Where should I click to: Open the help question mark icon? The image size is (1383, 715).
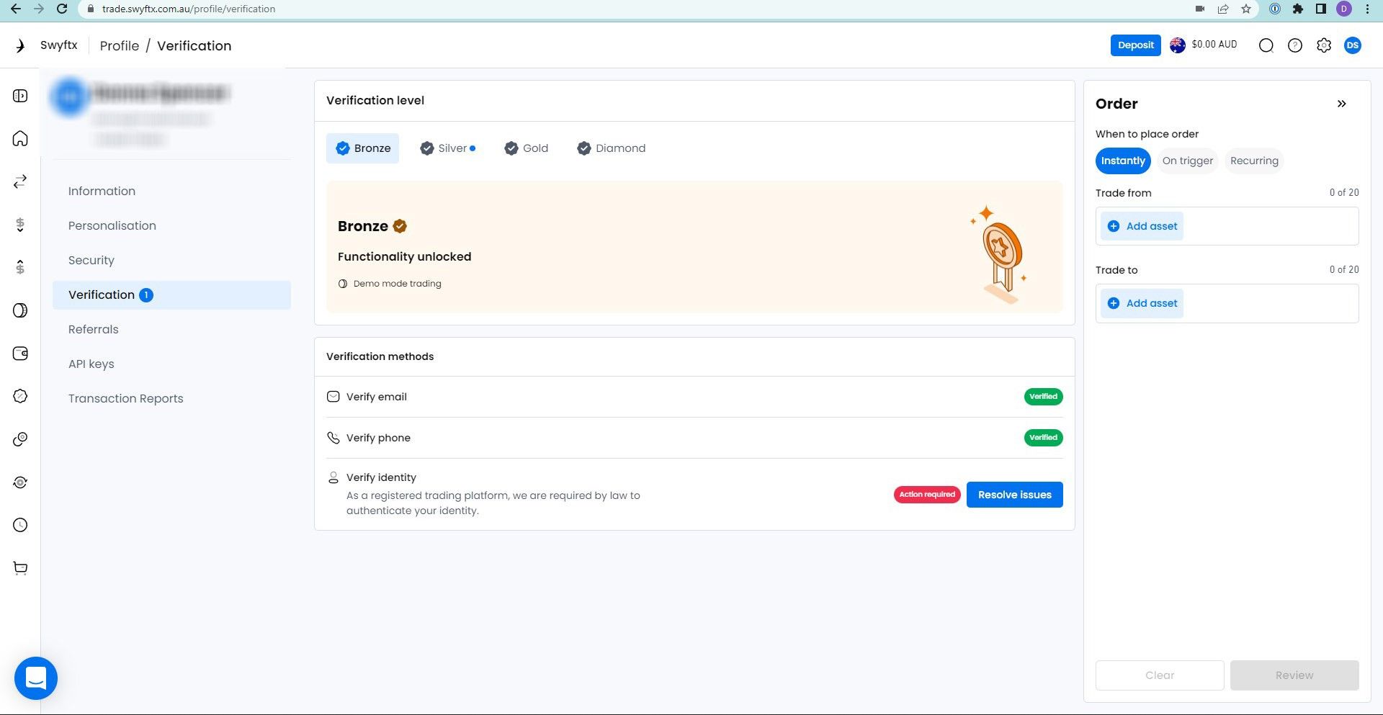pyautogui.click(x=1294, y=45)
